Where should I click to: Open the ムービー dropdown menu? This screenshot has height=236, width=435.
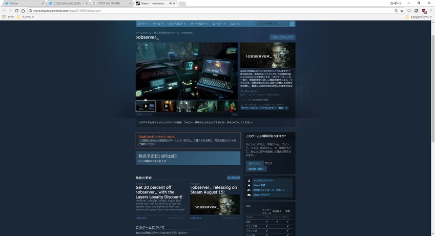[219, 24]
